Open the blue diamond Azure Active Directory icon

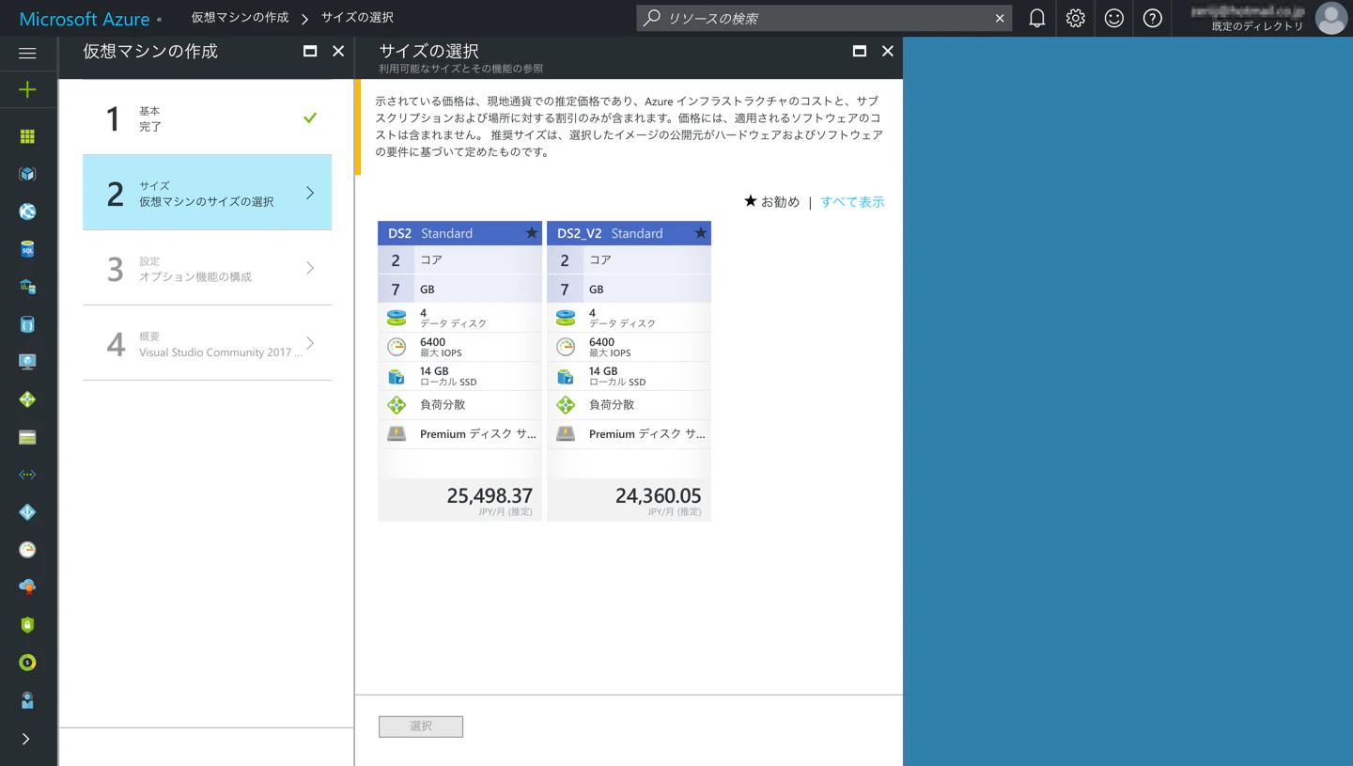pyautogui.click(x=27, y=512)
